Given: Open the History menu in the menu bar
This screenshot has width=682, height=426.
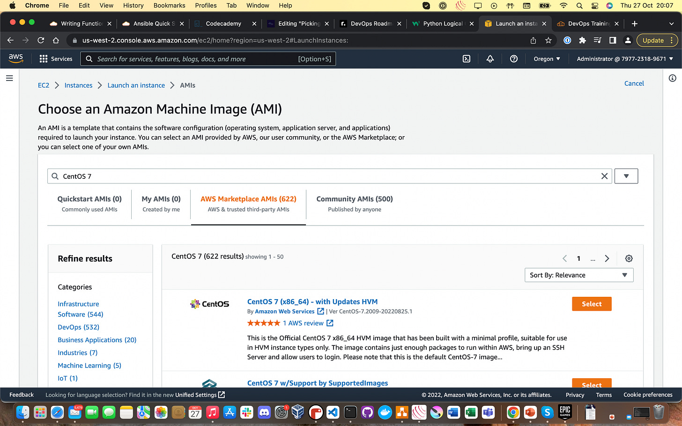Looking at the screenshot, I should tap(133, 6).
